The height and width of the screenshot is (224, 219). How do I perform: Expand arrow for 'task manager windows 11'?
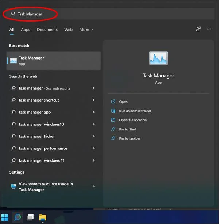coord(93,160)
